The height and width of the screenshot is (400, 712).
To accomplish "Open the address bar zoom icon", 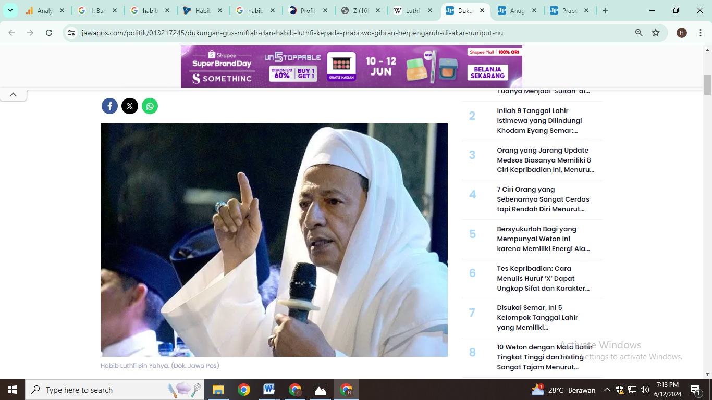I will coord(638,32).
